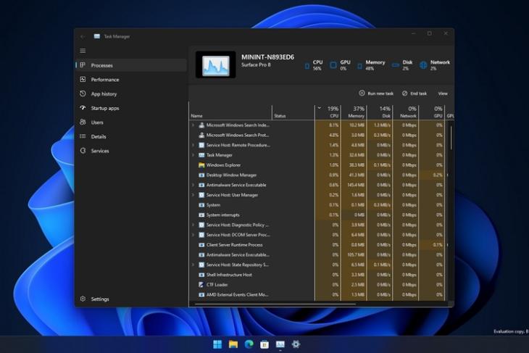Sort by the Network column header
529x353 pixels.
pyautogui.click(x=406, y=112)
